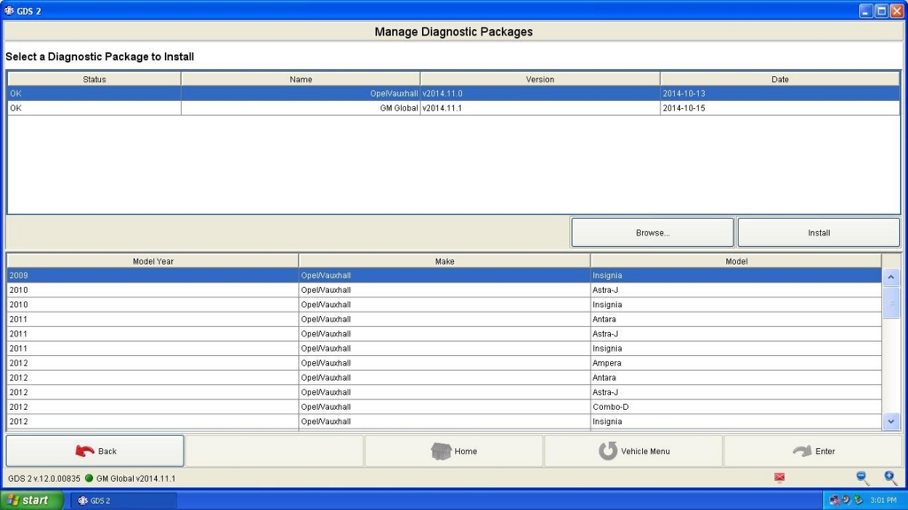Click the date 2014-10-13 cell
The width and height of the screenshot is (908, 510).
pyautogui.click(x=780, y=93)
